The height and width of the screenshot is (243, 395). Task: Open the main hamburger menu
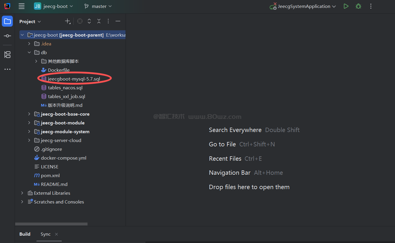[21, 6]
